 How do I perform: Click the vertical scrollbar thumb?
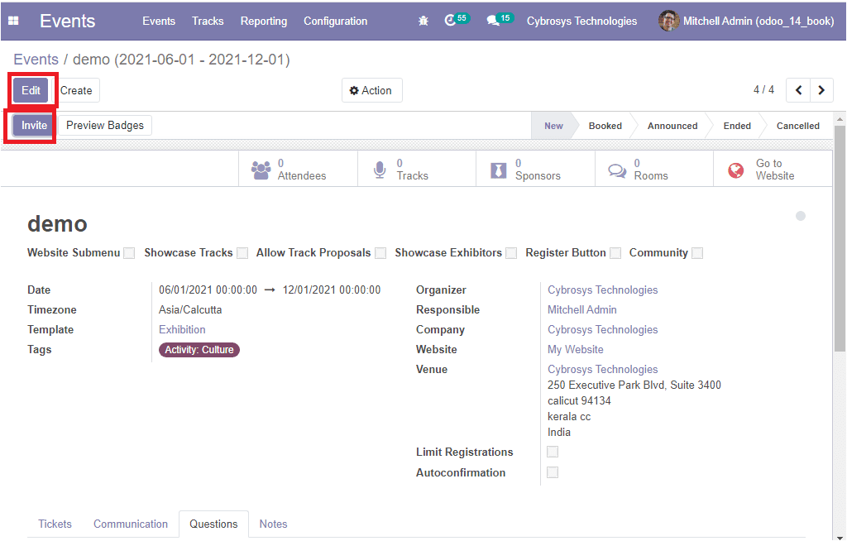[840, 237]
